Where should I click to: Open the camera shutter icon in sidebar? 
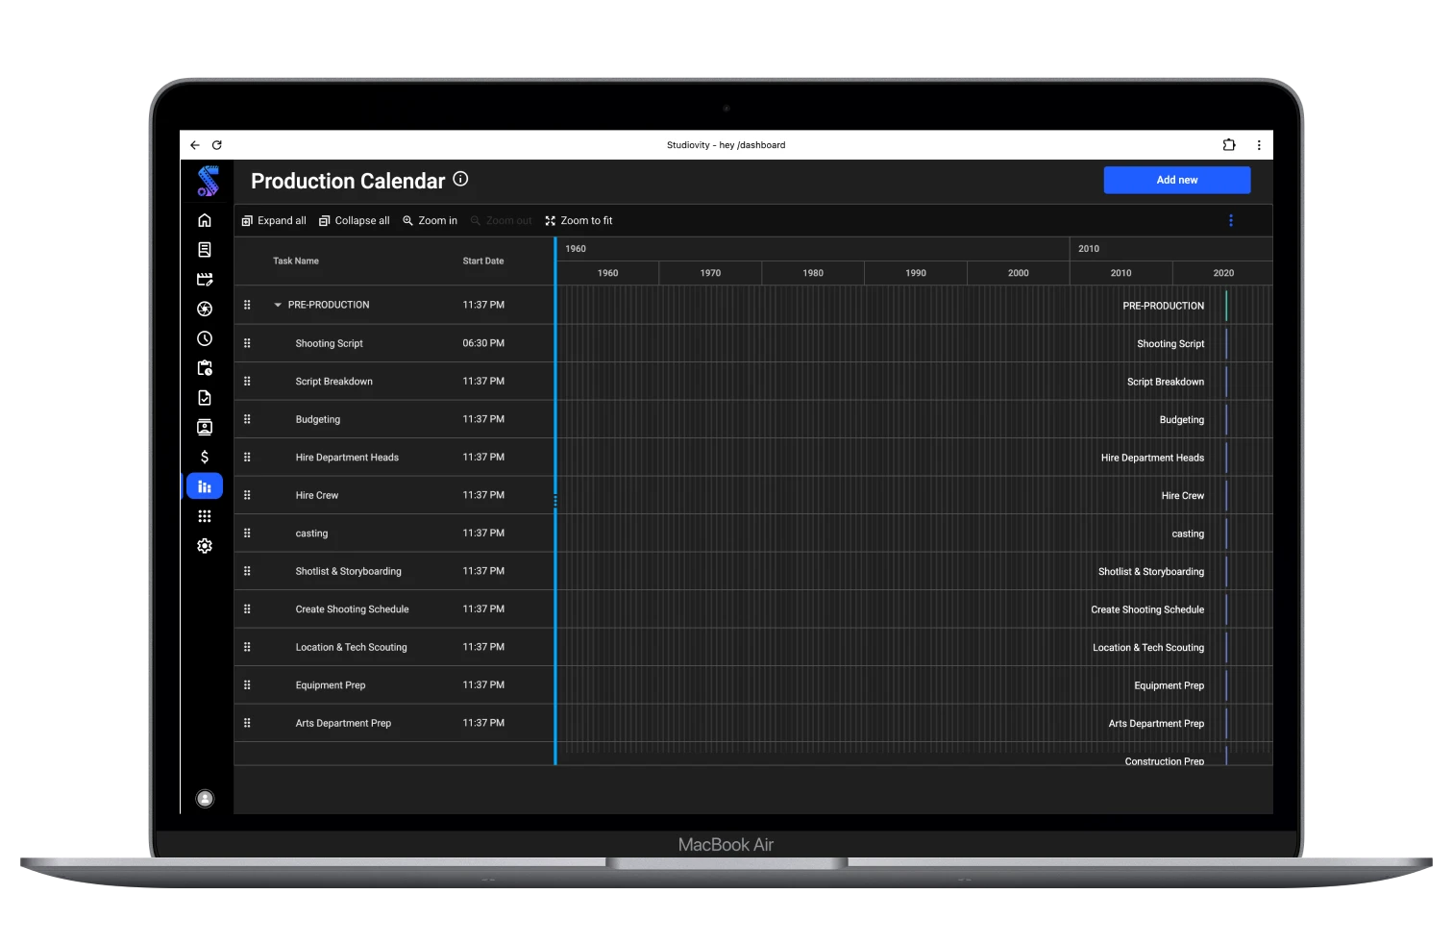(x=205, y=309)
